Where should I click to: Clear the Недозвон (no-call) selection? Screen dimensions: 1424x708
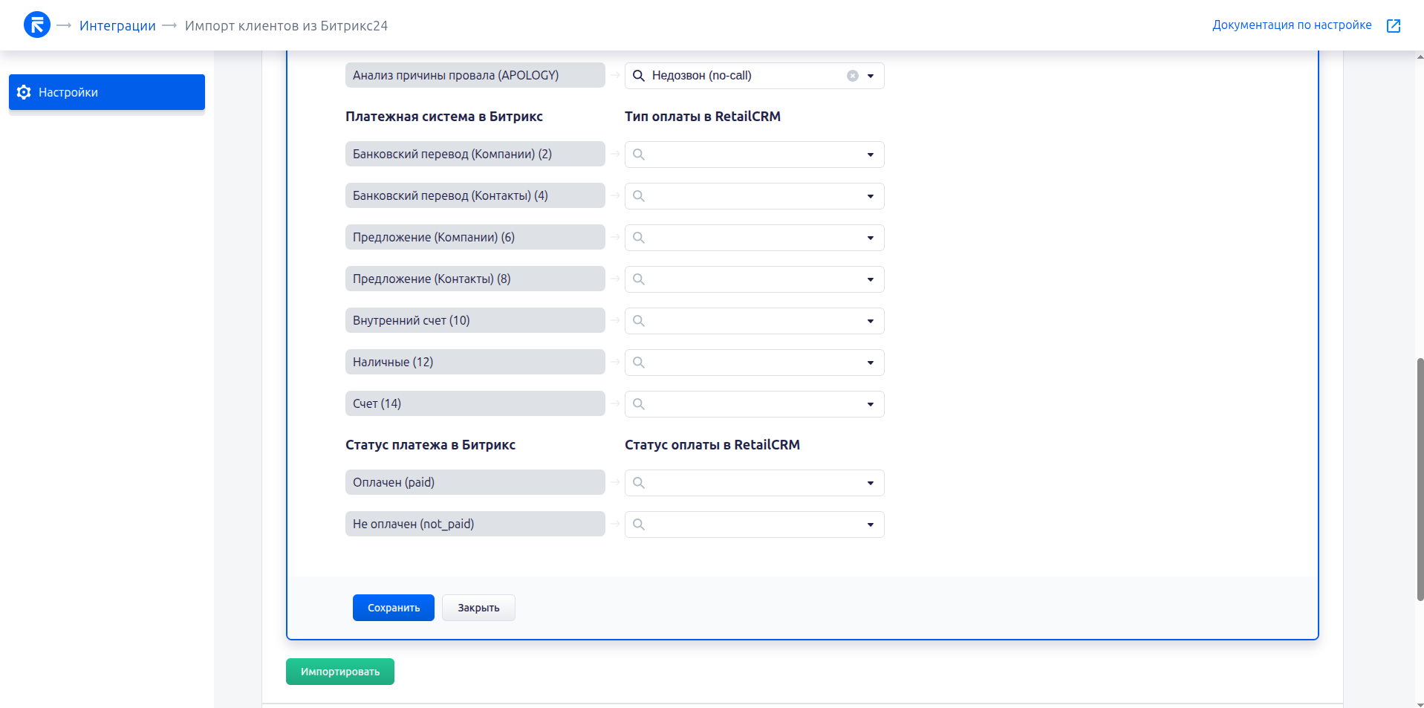point(853,76)
